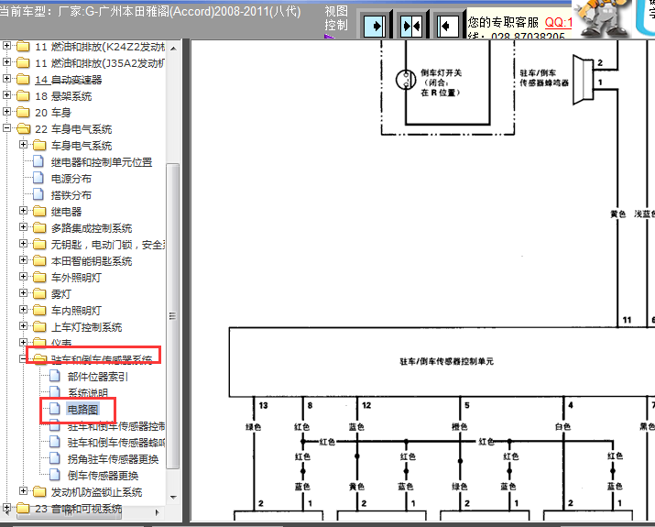Click the 车内照明灯 folder icon
This screenshot has height=527, width=655.
pos(39,311)
